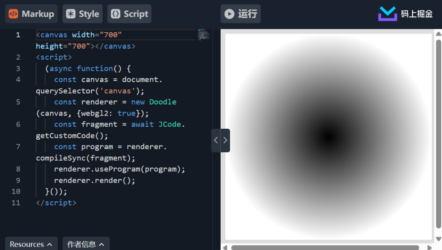The image size is (442, 250).
Task: Click the preview scroll-down arrow
Action: coord(438,239)
